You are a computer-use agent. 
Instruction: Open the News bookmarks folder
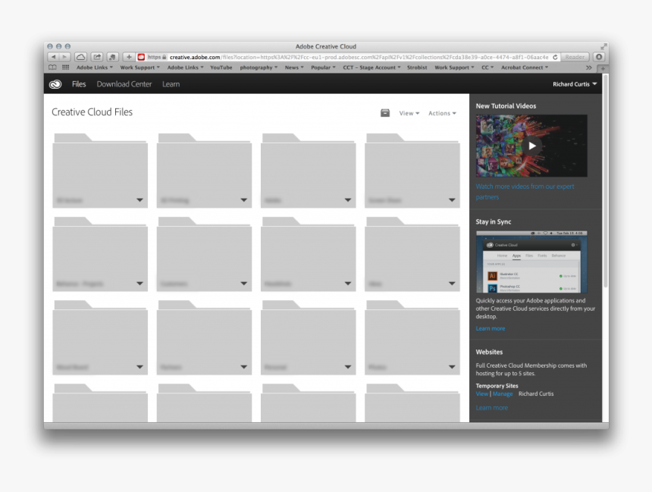[x=294, y=67]
